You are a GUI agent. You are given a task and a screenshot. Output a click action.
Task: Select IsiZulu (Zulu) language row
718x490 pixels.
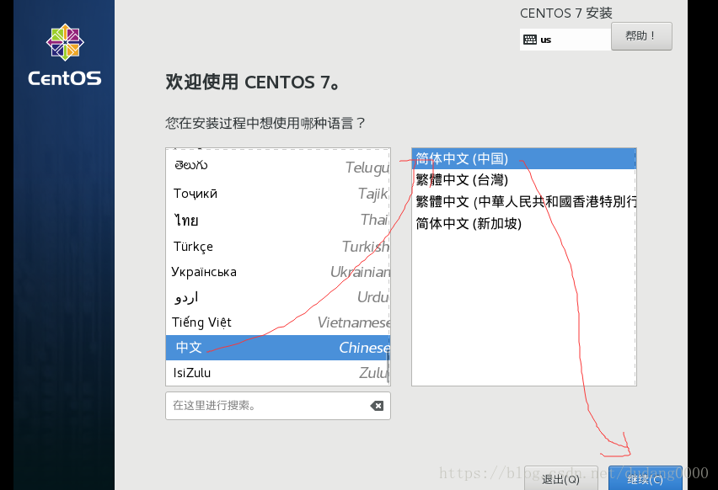pos(278,373)
